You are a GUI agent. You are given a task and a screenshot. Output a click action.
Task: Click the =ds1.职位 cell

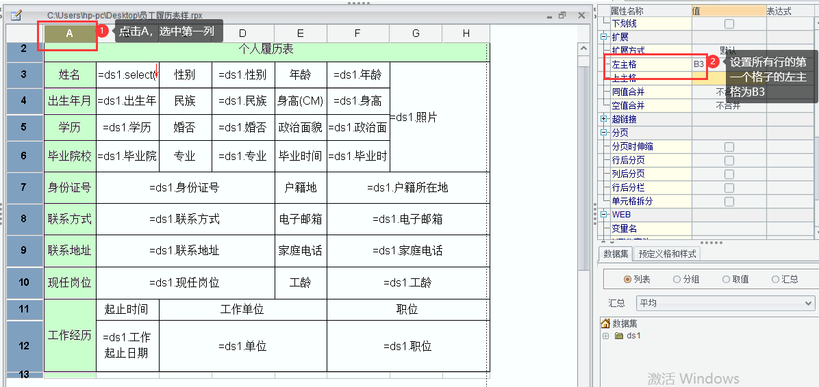click(x=408, y=346)
